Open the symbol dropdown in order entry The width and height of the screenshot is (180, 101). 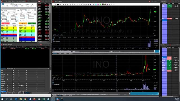pos(11,4)
